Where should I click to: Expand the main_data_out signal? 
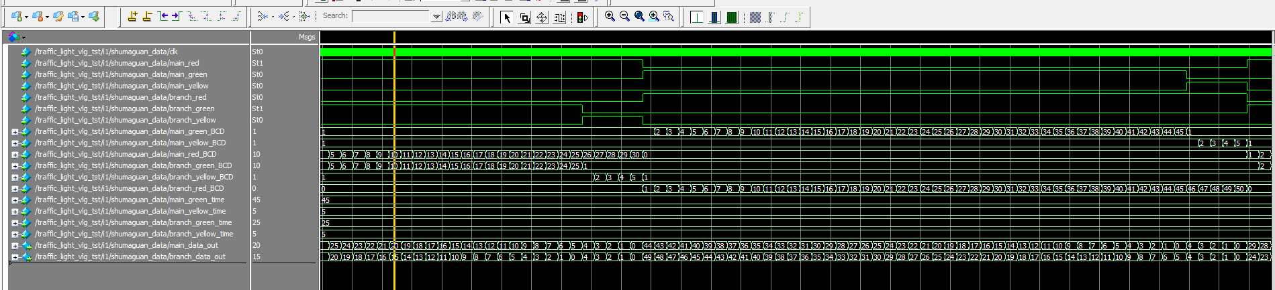15,246
